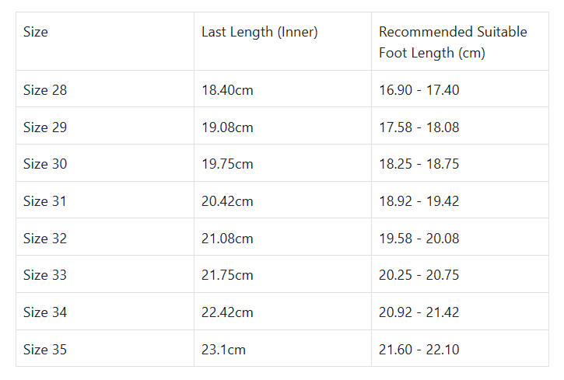Click the "Size 30" cell
The width and height of the screenshot is (564, 380).
(45, 164)
